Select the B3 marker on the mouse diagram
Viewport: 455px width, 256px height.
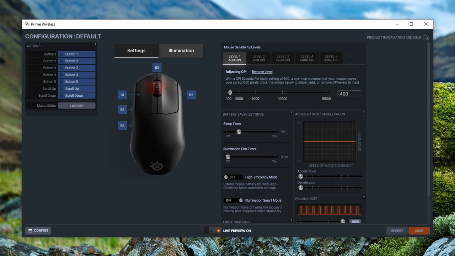click(157, 68)
